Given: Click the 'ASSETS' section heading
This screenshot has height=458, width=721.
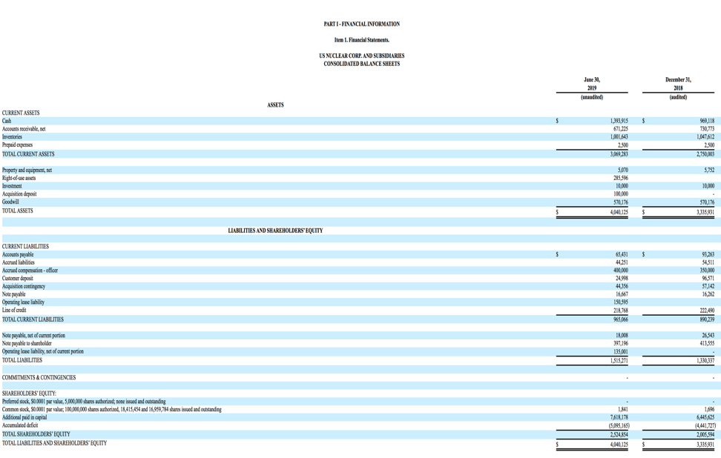Looking at the screenshot, I should (275, 105).
